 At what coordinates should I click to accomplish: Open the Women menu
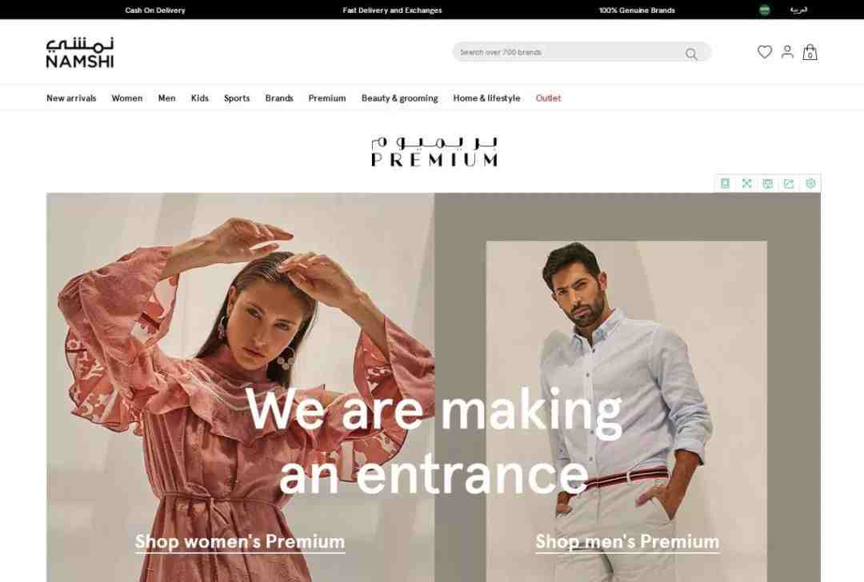[x=126, y=98]
